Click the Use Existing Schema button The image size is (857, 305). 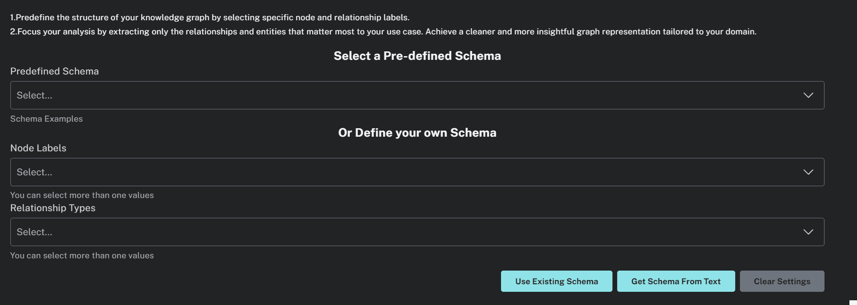(556, 281)
